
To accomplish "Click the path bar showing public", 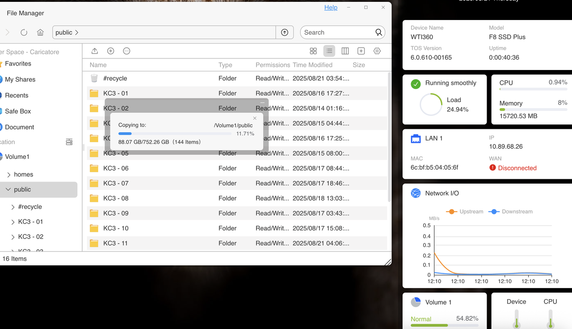I will (164, 33).
